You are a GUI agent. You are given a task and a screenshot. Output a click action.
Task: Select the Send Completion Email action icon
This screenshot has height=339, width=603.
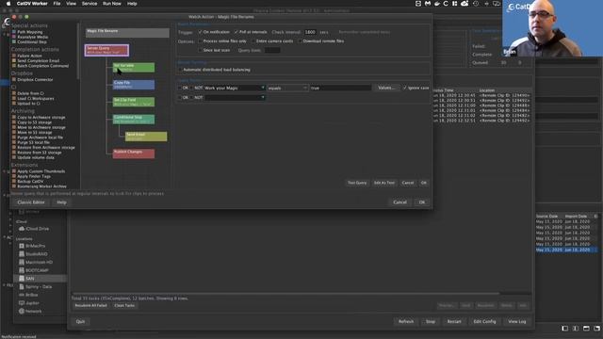(14, 60)
